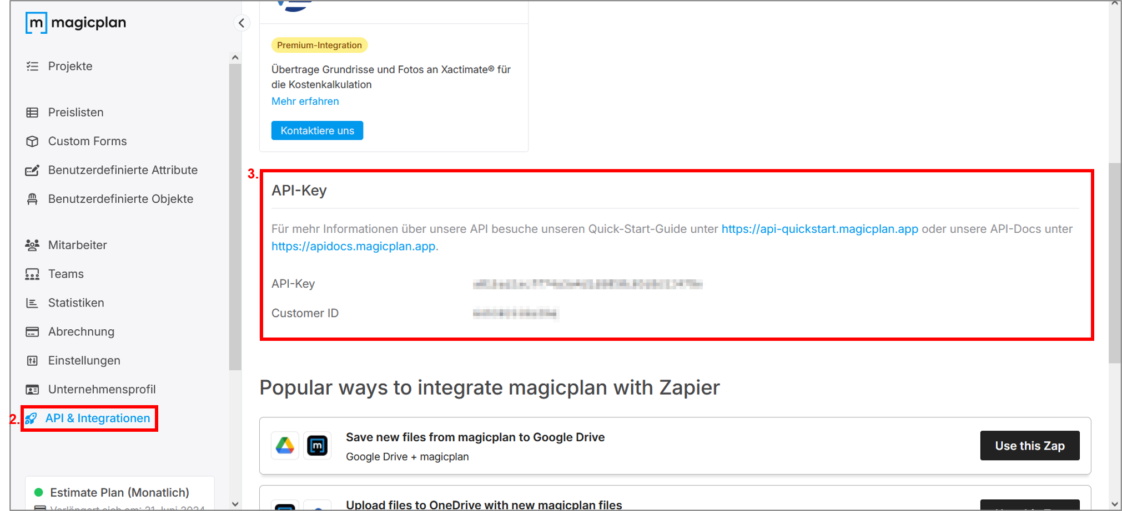Click the Projekte list icon
The height and width of the screenshot is (511, 1122).
coord(32,67)
